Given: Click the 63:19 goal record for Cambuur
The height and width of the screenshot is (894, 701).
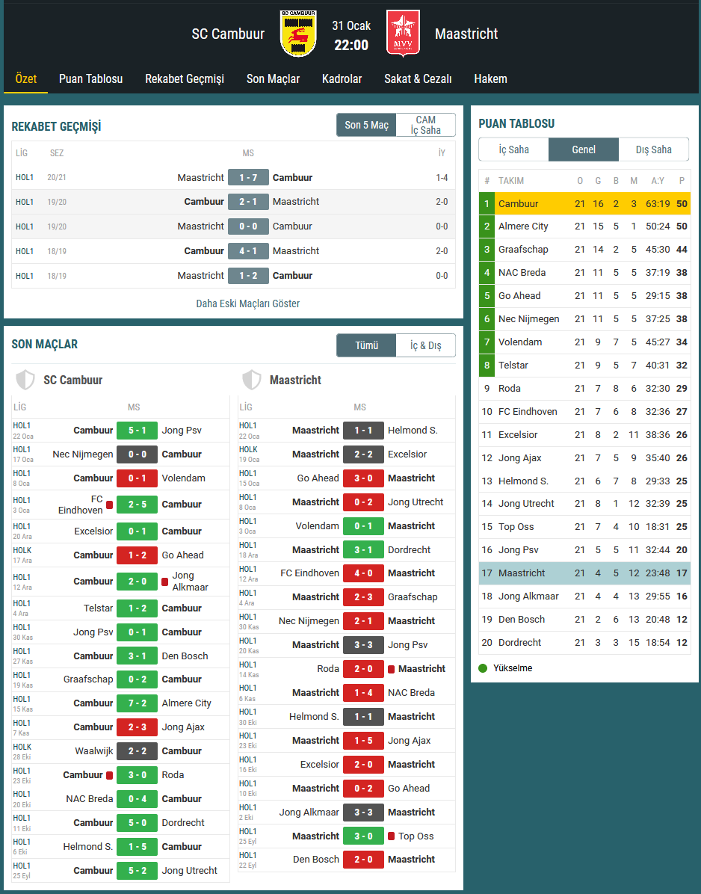Looking at the screenshot, I should click(x=658, y=203).
